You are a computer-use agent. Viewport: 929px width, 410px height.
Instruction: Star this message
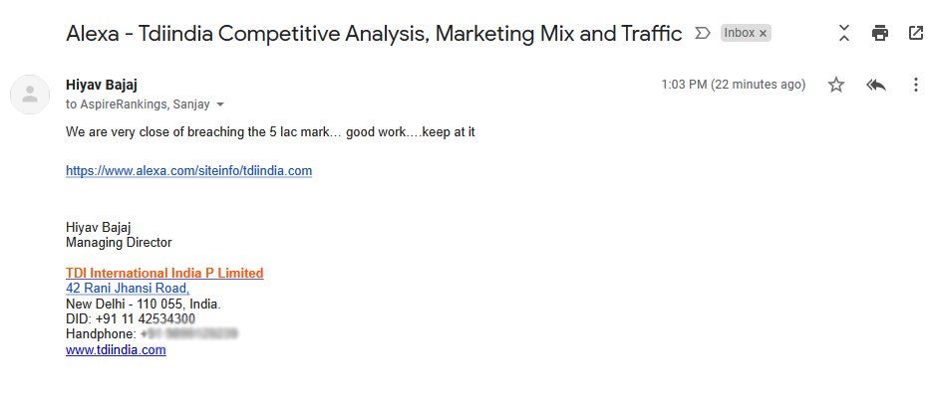coord(836,85)
